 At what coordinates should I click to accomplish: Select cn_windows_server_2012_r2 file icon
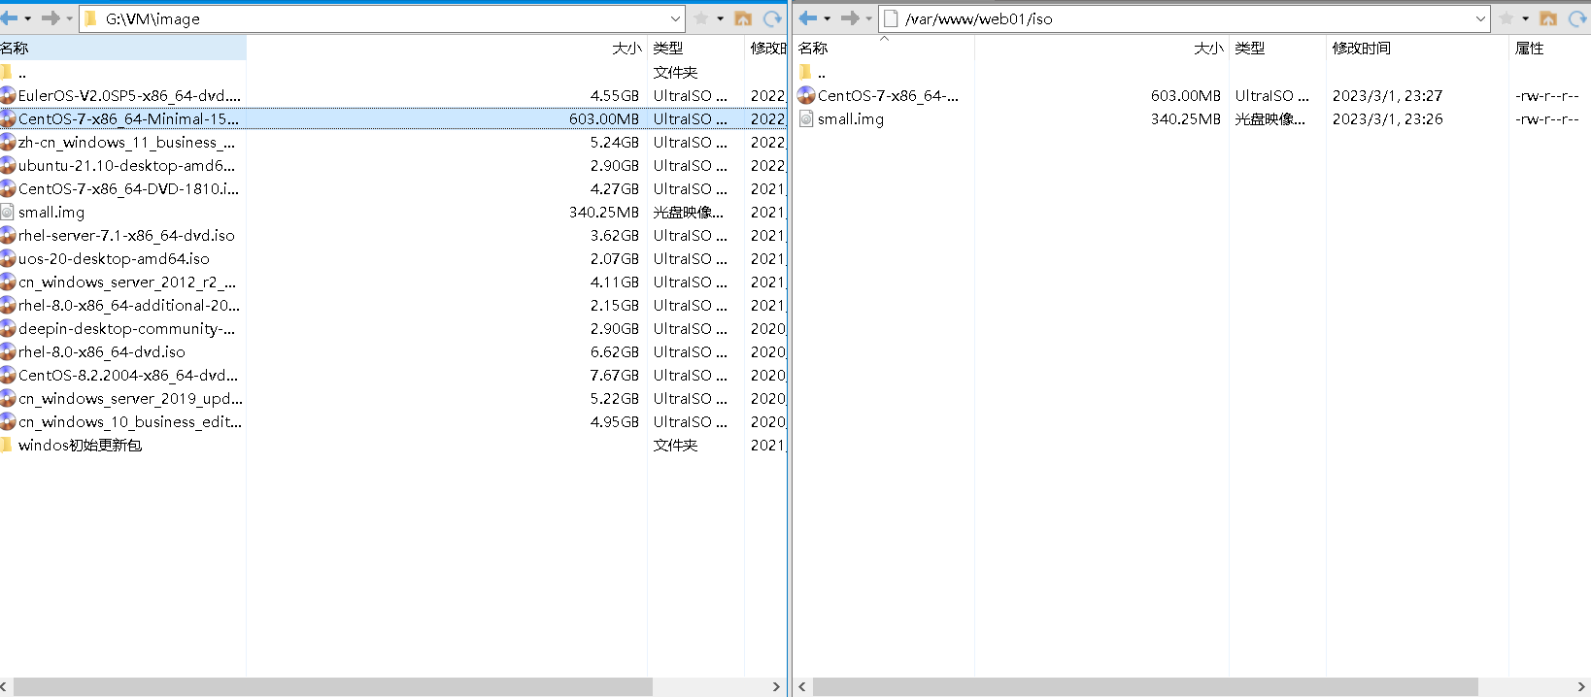[8, 282]
